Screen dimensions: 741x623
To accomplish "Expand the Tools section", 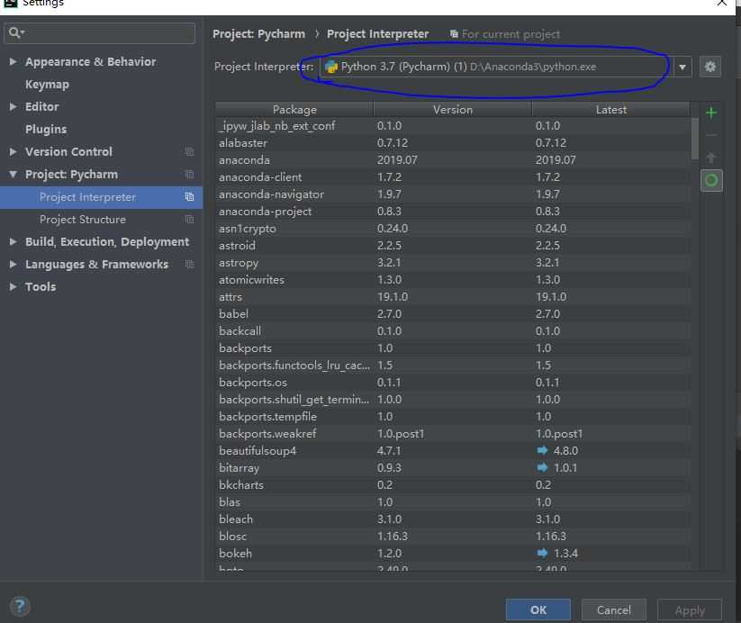I will click(13, 286).
